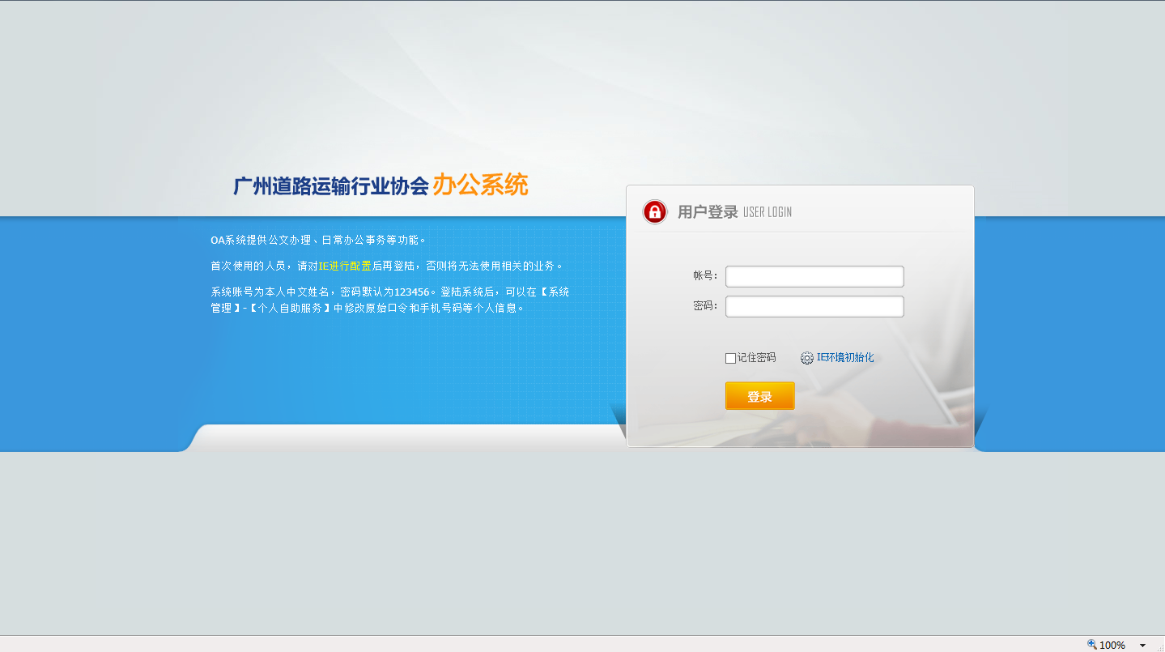Click the 广州道路运输行业协会 title text
Image resolution: width=1165 pixels, height=652 pixels.
point(330,186)
